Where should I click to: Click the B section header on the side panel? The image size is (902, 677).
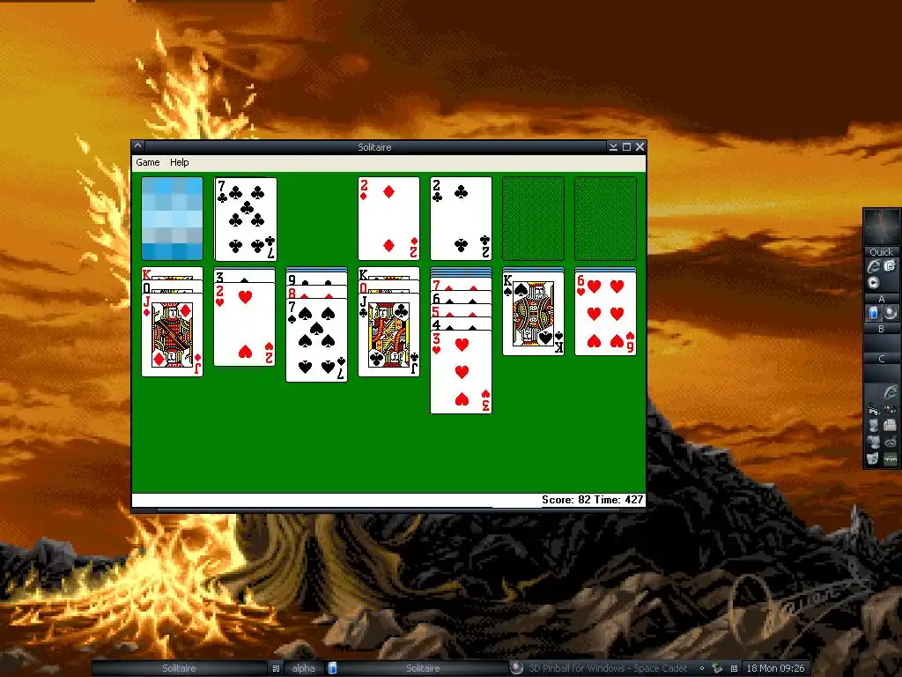(x=881, y=330)
